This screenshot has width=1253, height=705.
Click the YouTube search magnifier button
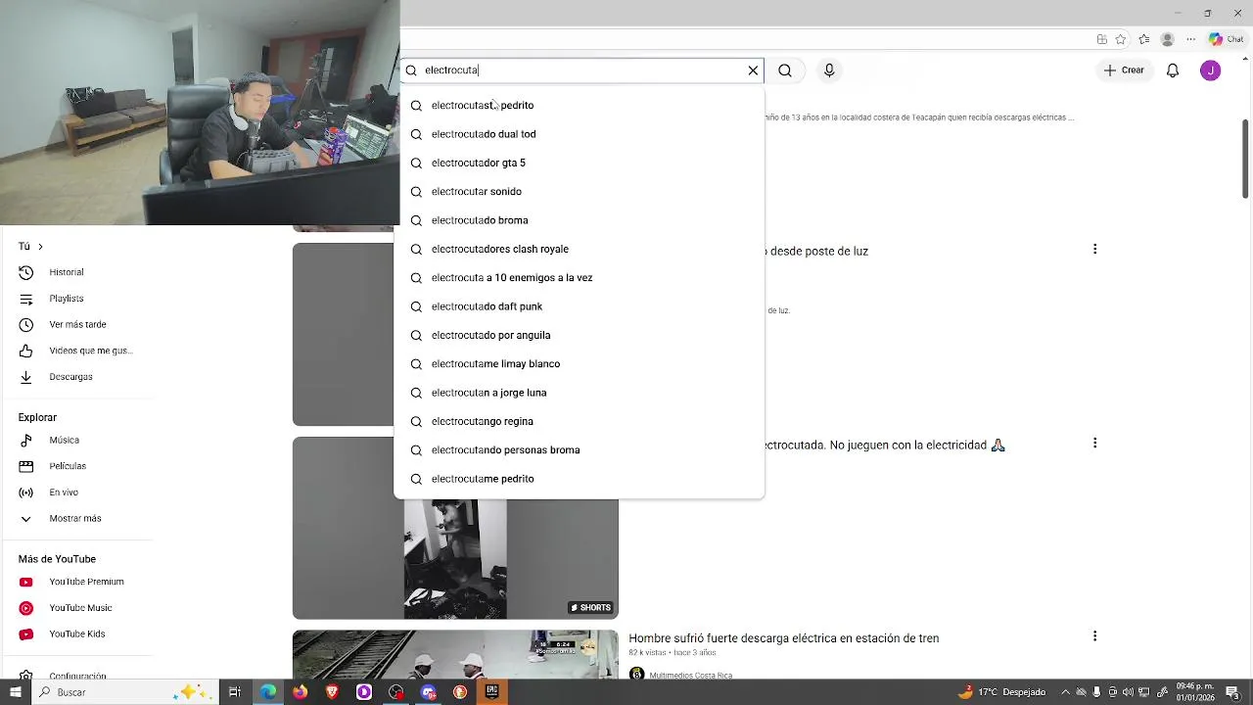[x=785, y=70]
